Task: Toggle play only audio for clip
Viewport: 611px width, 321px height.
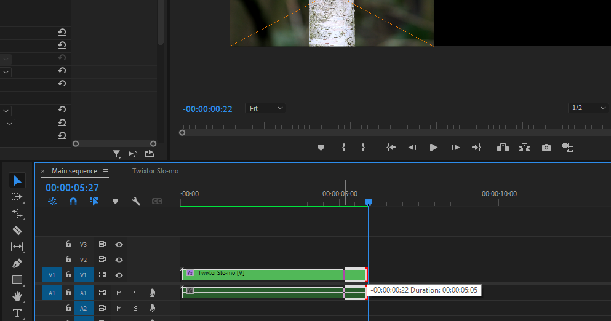Action: point(132,154)
